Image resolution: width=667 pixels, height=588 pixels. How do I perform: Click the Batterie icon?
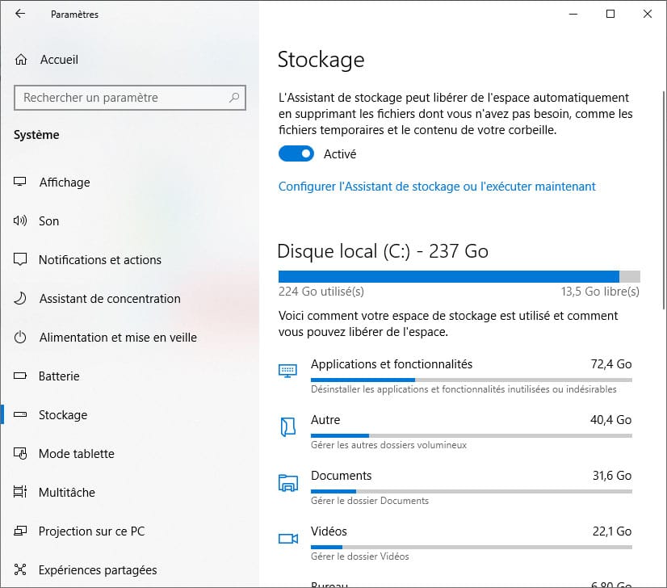pos(20,376)
